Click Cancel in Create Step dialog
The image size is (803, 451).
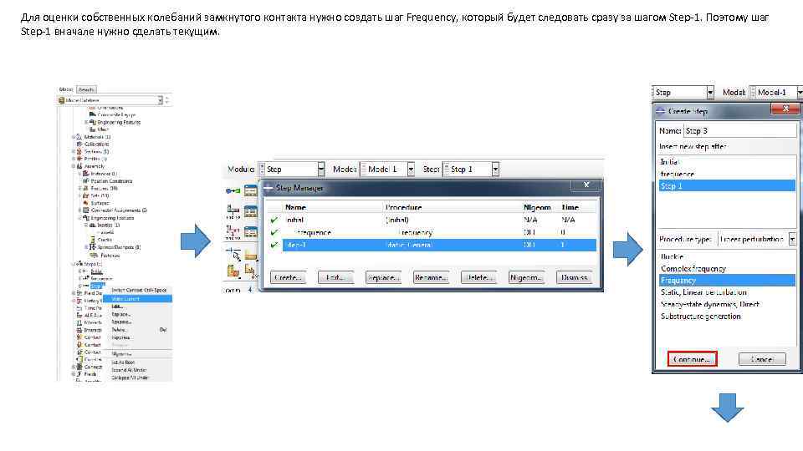pyautogui.click(x=762, y=359)
